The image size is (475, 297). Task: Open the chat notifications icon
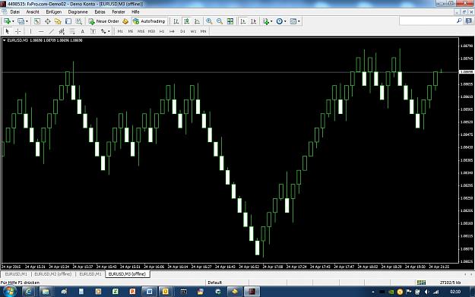pos(469,21)
